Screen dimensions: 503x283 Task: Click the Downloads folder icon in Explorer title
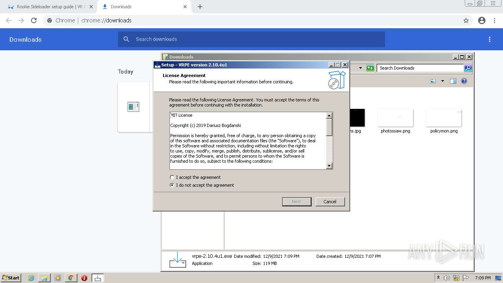pos(165,57)
